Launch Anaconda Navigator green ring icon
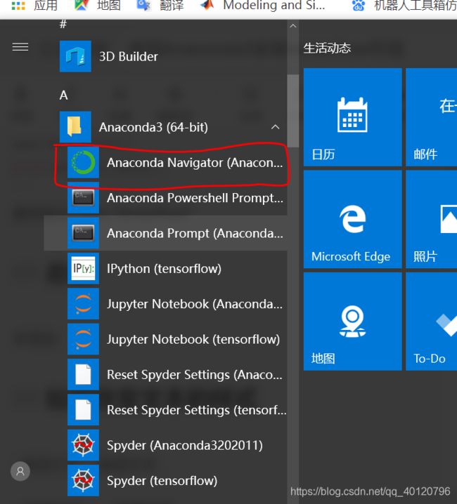The image size is (457, 504). click(83, 162)
